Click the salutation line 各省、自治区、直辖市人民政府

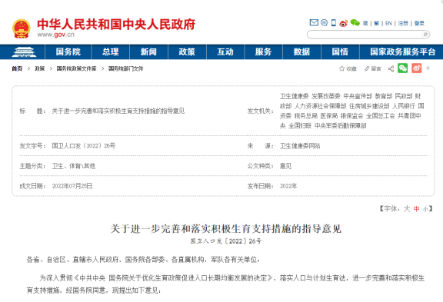point(73,260)
